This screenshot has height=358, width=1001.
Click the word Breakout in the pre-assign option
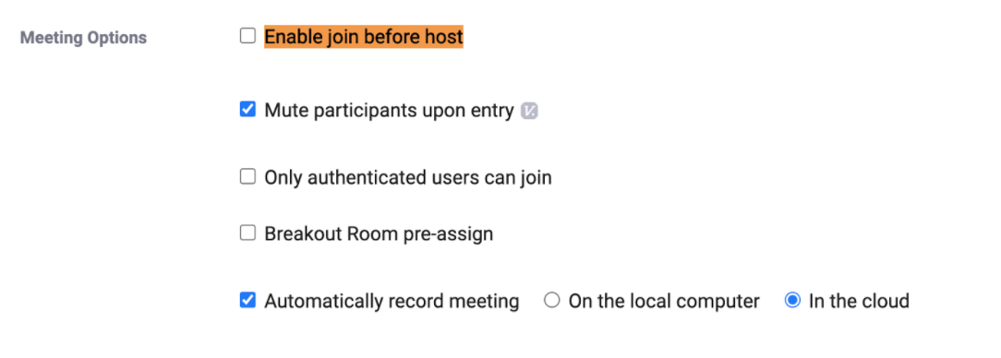coord(303,234)
